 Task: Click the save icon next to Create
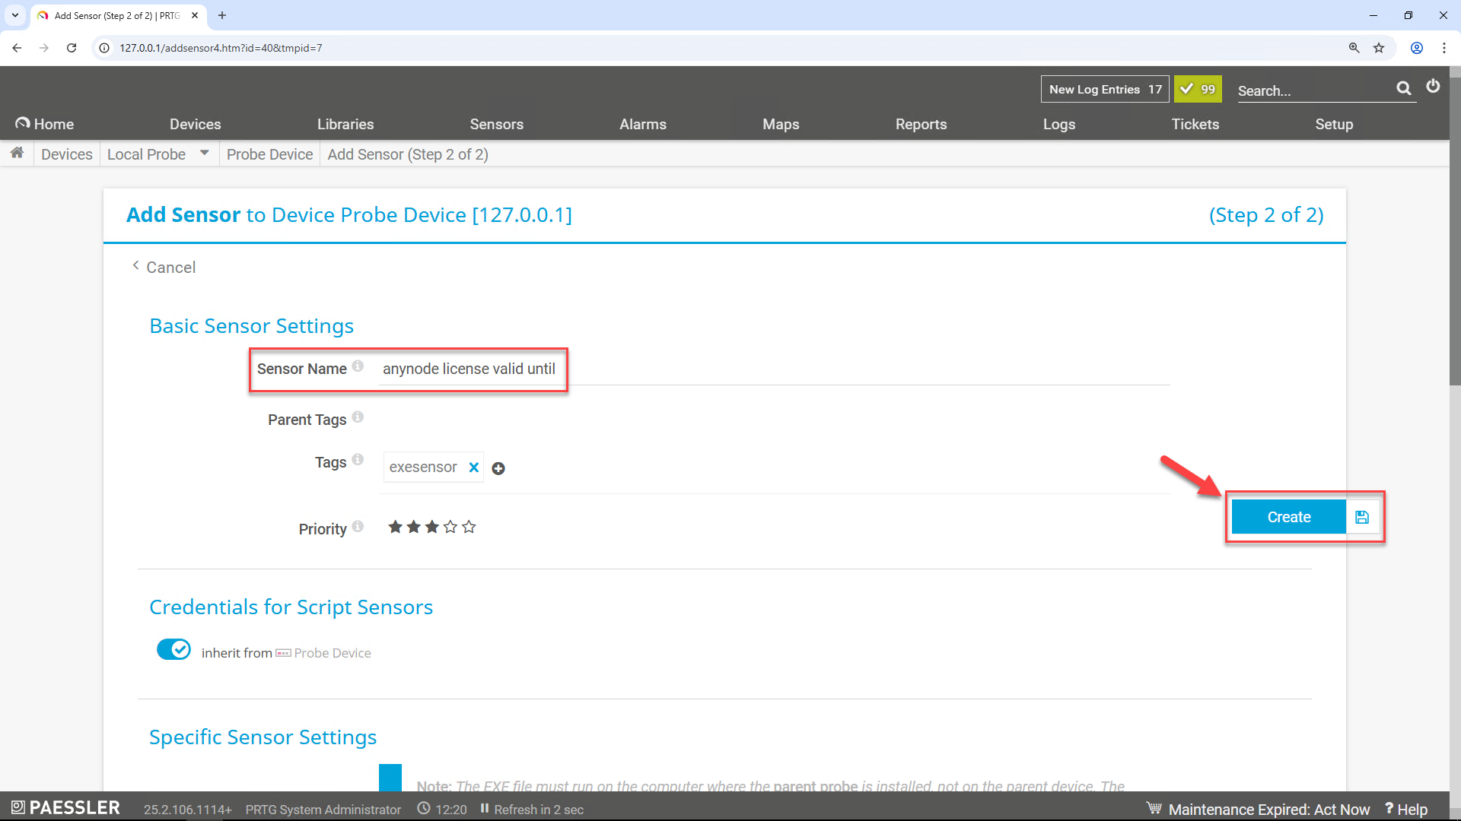point(1361,516)
